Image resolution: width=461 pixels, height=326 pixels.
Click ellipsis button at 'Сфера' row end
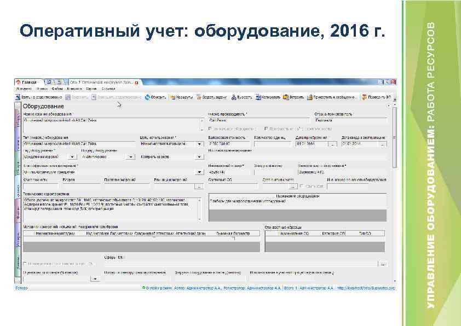383,264
